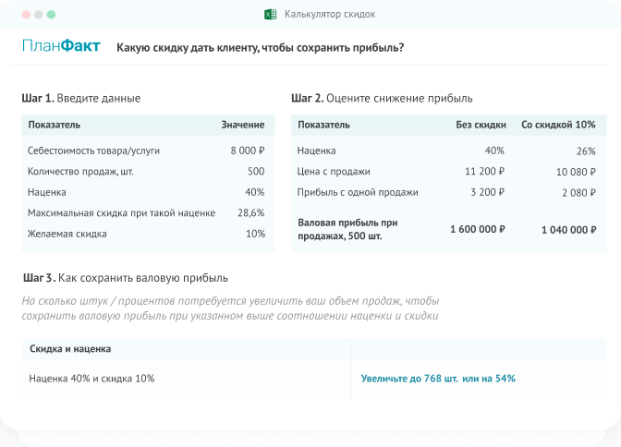
Task: Select the cost value 8 000 ₽
Action: (247, 150)
